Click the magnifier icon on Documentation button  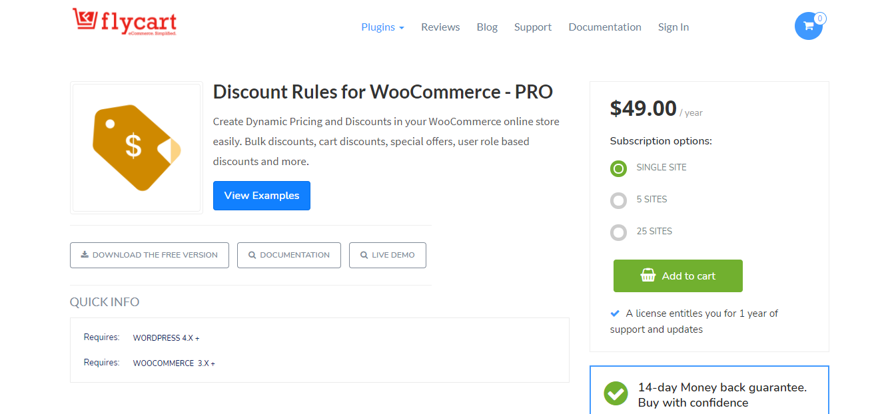pyautogui.click(x=252, y=255)
